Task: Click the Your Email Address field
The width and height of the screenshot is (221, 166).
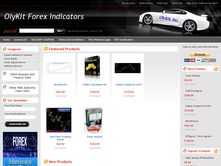Action: [20, 117]
